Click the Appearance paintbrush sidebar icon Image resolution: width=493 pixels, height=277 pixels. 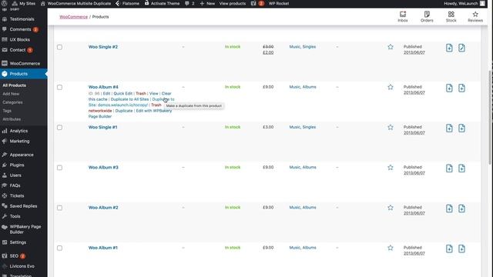pos(5,155)
